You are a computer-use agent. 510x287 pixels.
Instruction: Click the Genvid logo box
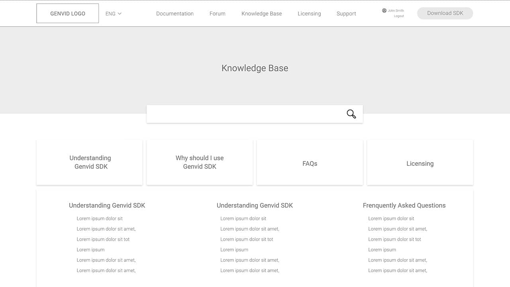(x=68, y=14)
